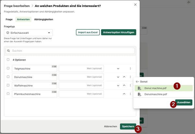Move Waffelmaschine down with chevron
Screen dimensions: 195x134
118,85
